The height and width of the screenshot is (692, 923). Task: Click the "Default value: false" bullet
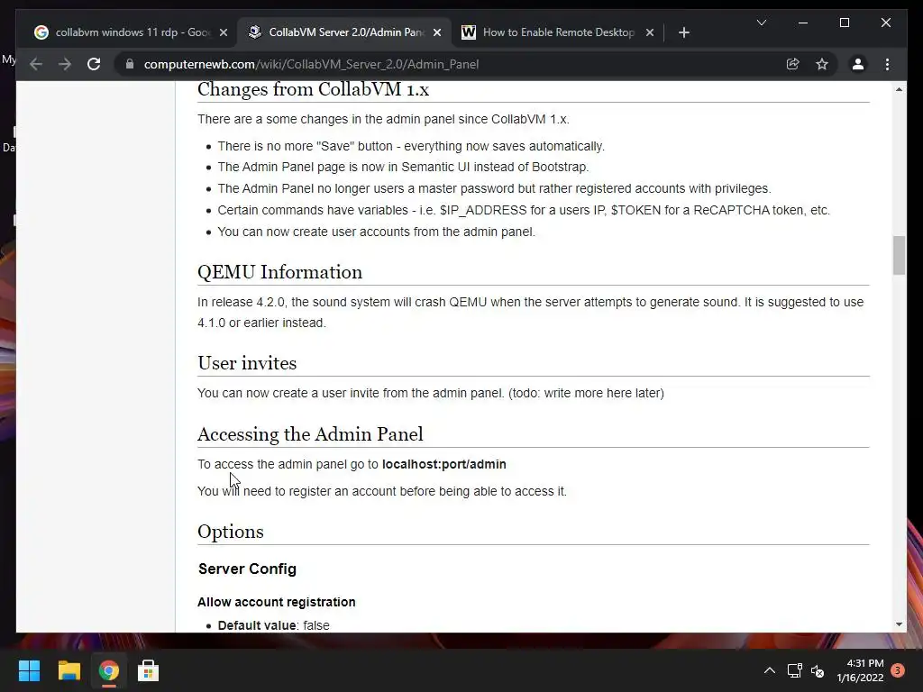[x=273, y=625]
